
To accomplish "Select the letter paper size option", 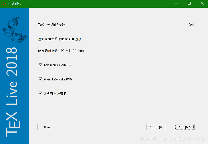I will point(74,50).
